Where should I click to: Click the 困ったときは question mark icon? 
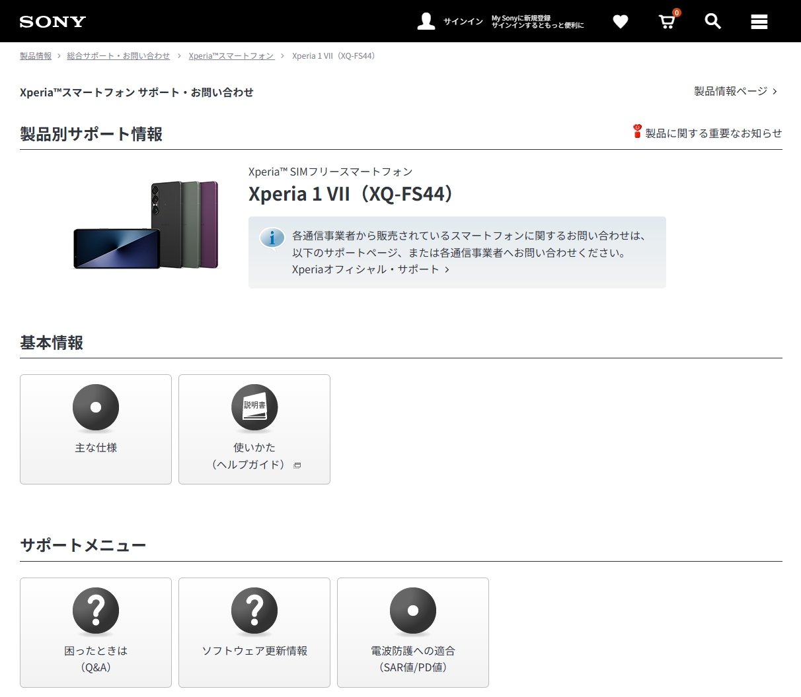tap(96, 611)
